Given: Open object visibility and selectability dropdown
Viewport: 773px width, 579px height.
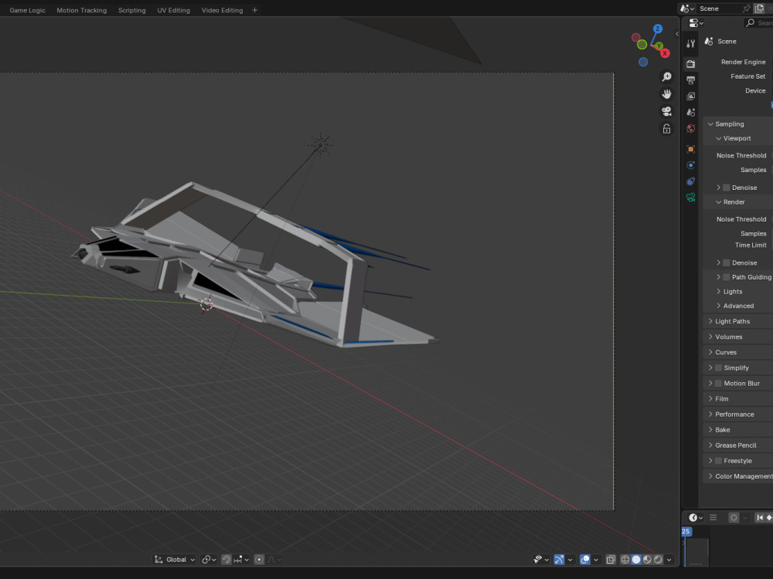Looking at the screenshot, I should 541,559.
